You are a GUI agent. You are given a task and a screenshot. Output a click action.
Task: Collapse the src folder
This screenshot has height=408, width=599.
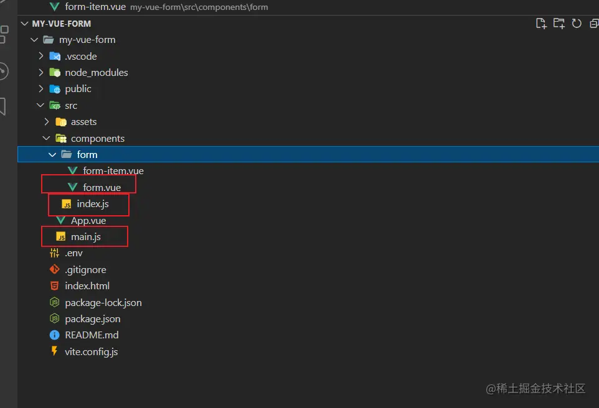[40, 105]
